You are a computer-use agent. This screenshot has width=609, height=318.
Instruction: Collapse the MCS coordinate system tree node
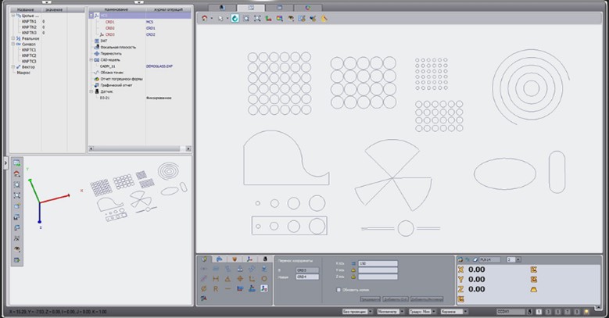coord(90,15)
